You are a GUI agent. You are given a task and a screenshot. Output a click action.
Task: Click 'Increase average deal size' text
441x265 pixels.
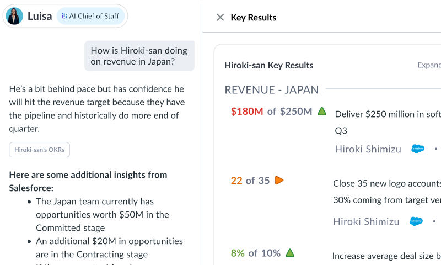[x=386, y=256]
